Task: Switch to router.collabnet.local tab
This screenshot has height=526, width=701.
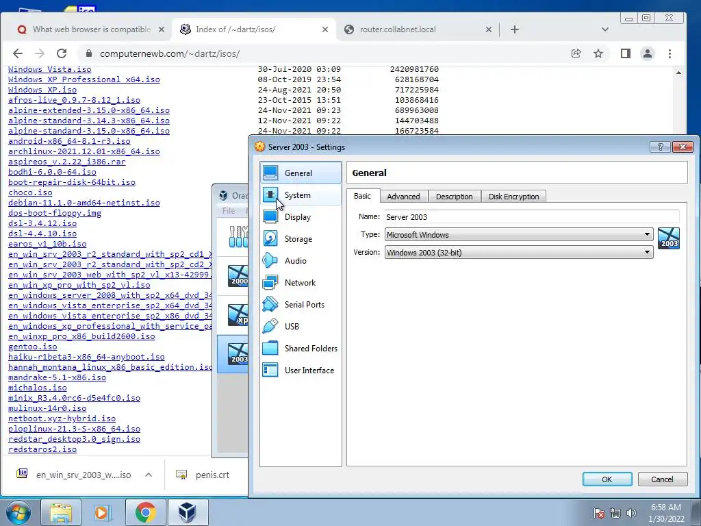Action: (x=418, y=29)
